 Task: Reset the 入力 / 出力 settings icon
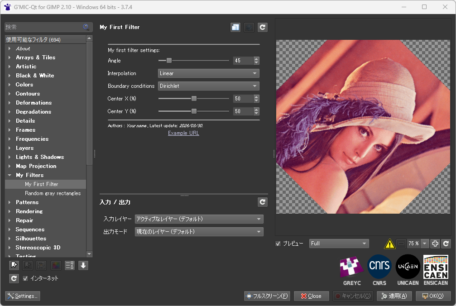point(262,202)
